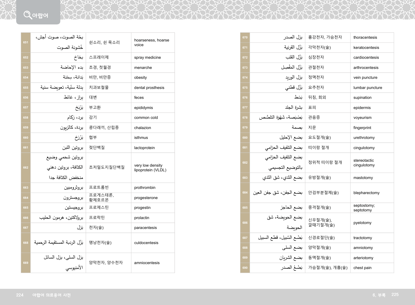
Task: Select the 'menarche' table cell
Action: tap(143, 68)
